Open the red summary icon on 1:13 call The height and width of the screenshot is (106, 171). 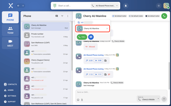point(109,74)
